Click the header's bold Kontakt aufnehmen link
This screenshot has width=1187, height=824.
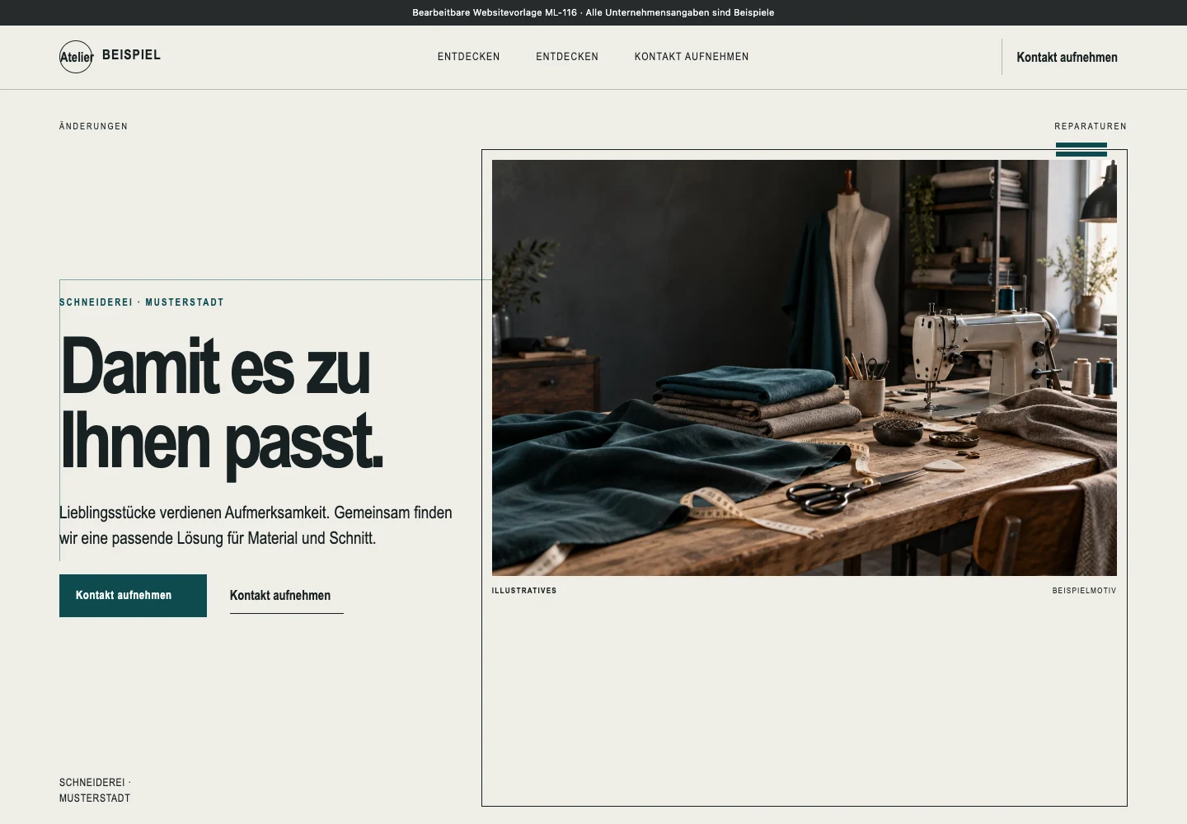1067,57
